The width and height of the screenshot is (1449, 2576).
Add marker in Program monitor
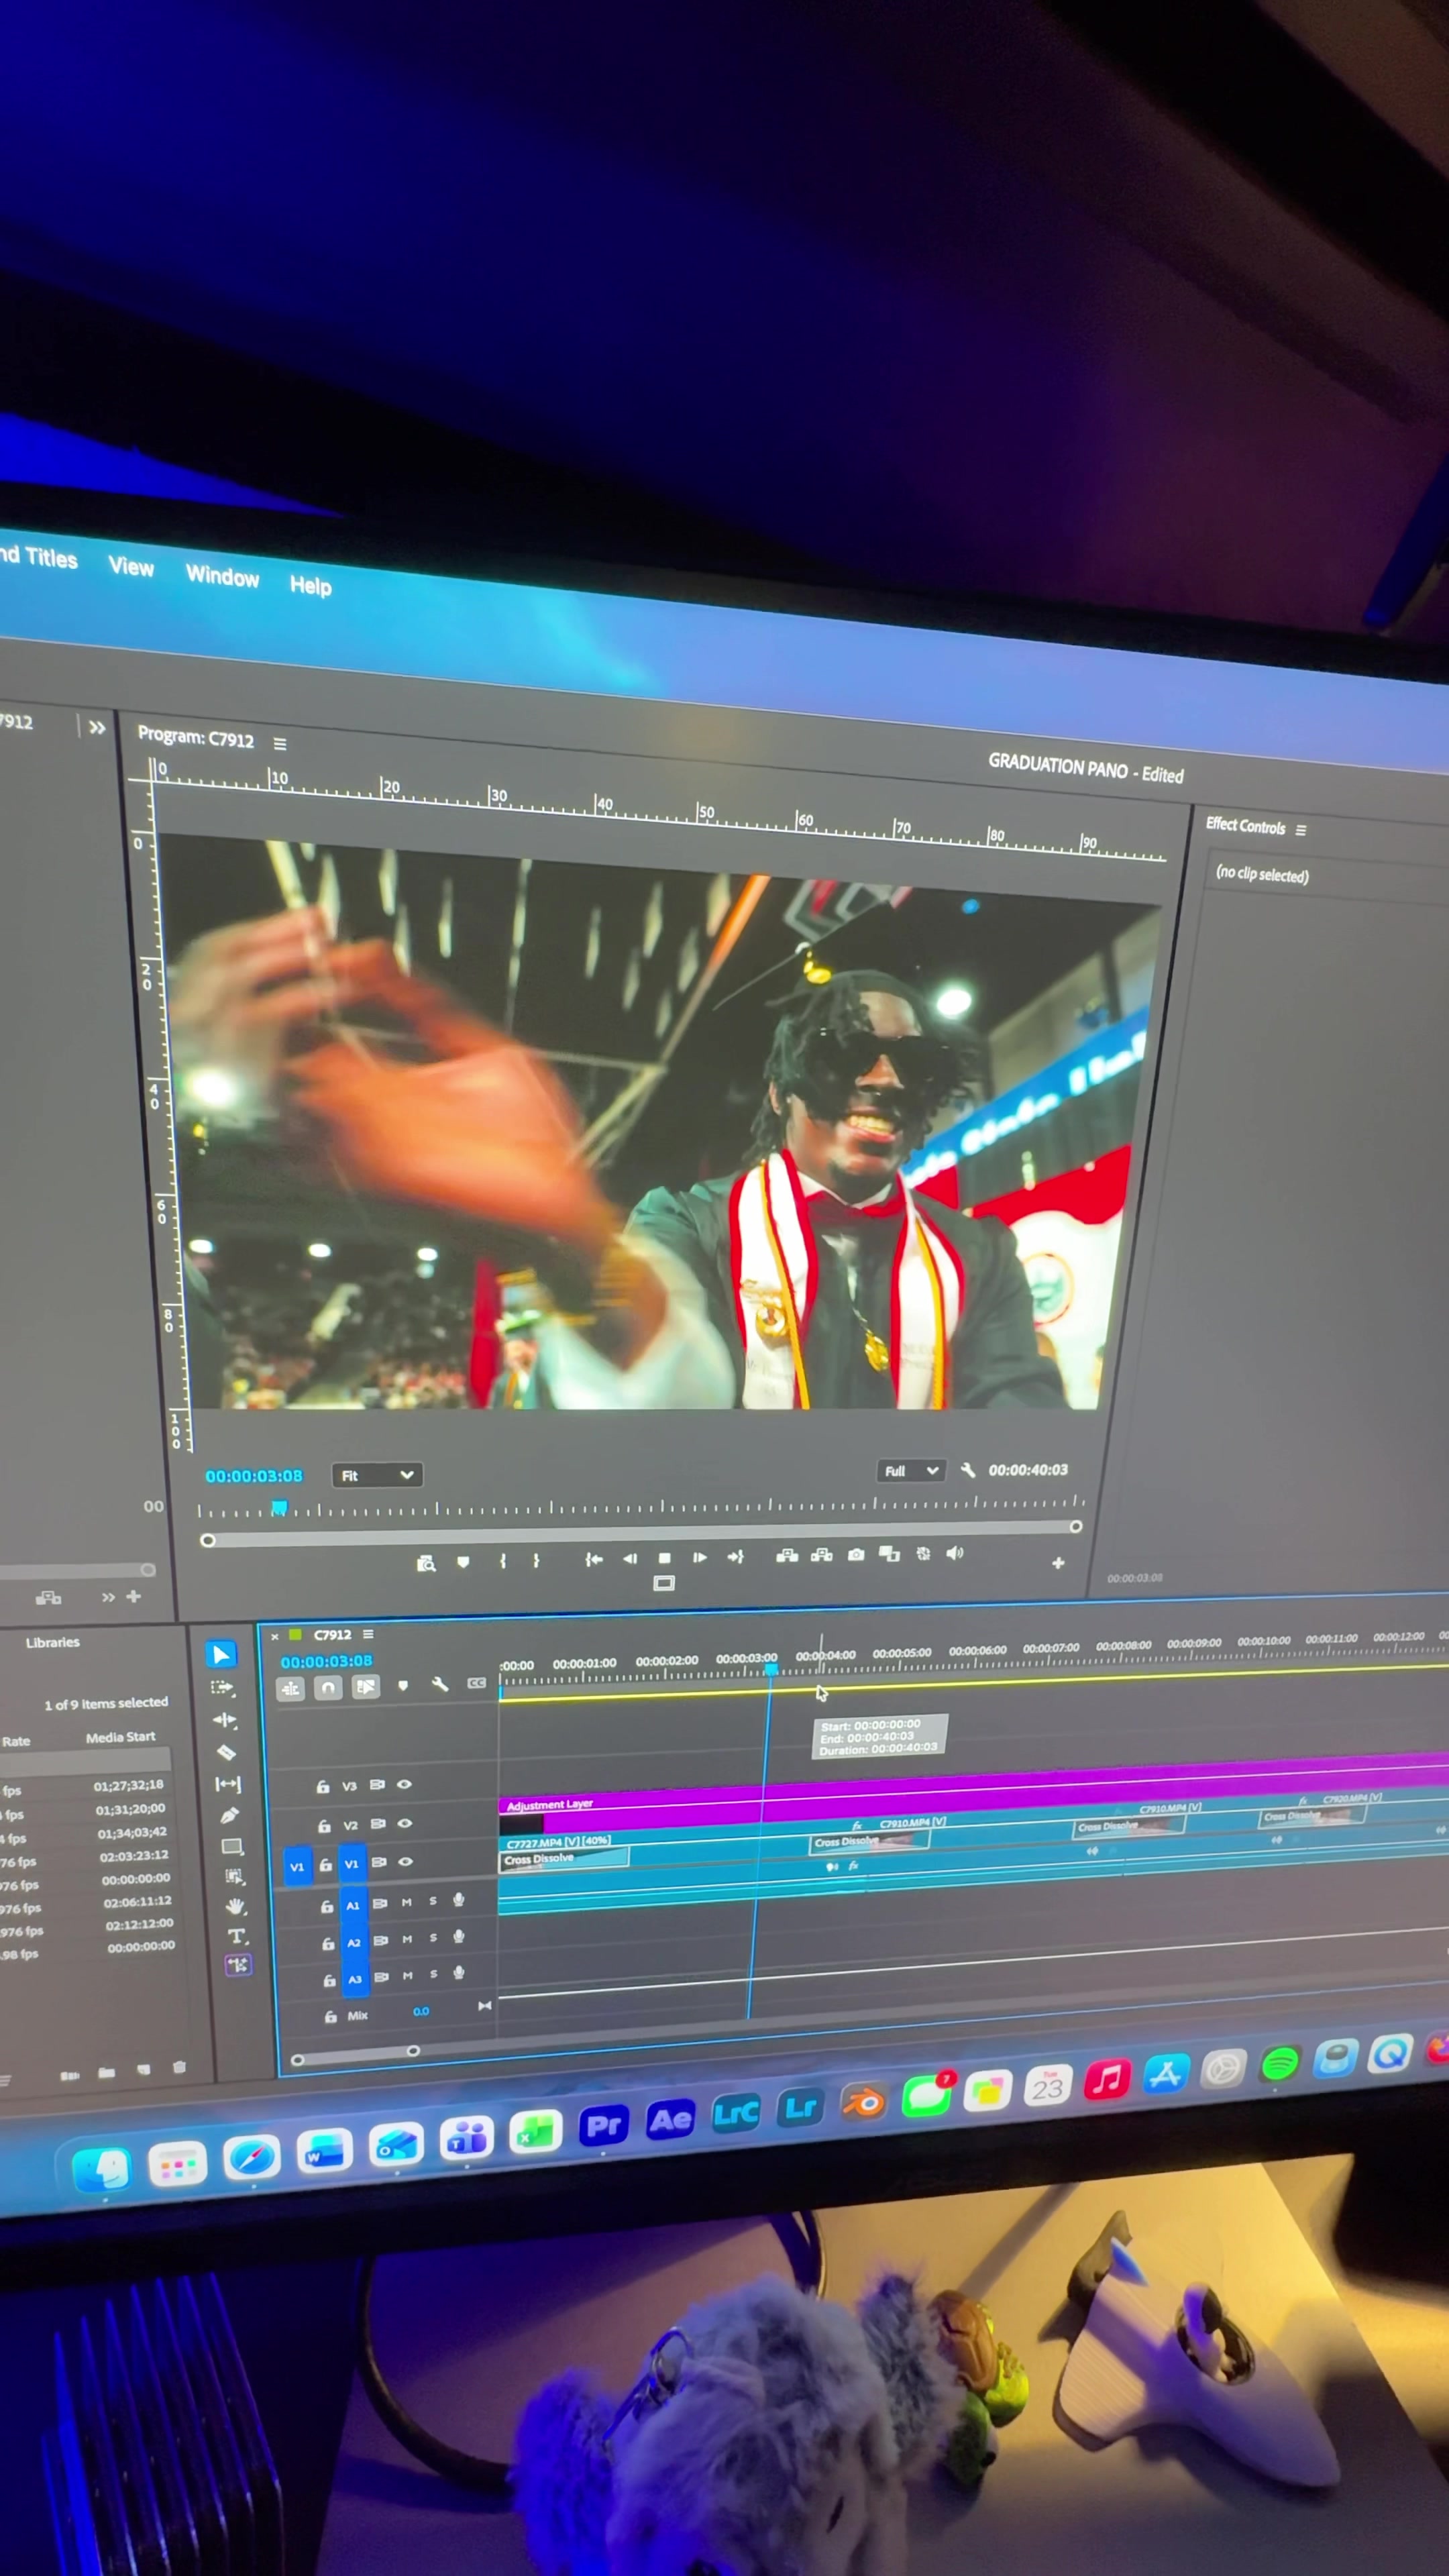pos(463,1562)
